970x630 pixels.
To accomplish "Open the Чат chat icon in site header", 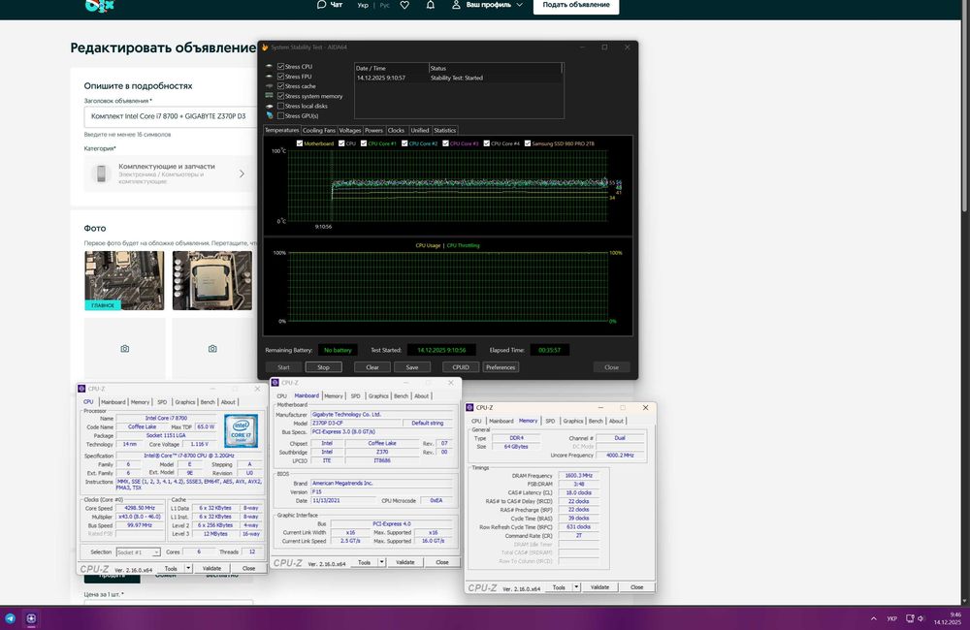I will [321, 4].
